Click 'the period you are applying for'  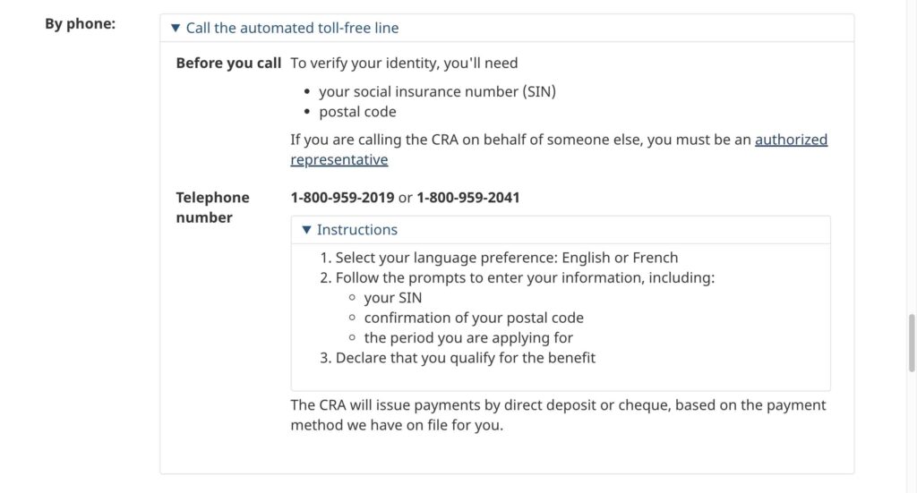[467, 338]
